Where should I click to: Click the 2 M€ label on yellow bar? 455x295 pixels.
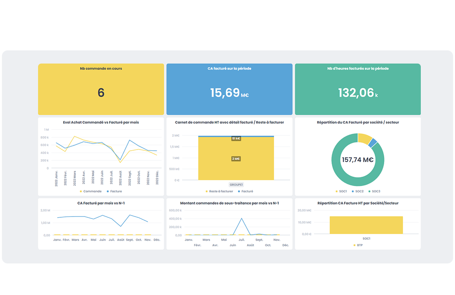pyautogui.click(x=236, y=159)
